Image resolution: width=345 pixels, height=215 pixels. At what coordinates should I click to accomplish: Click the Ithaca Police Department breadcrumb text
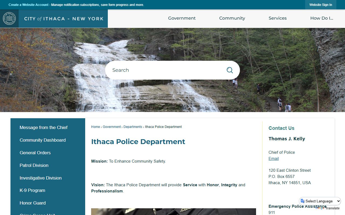pyautogui.click(x=163, y=127)
